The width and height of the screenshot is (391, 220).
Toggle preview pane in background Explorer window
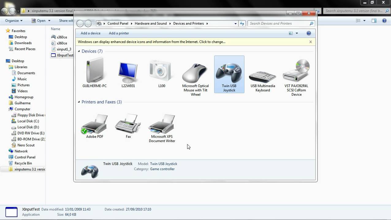(x=374, y=21)
